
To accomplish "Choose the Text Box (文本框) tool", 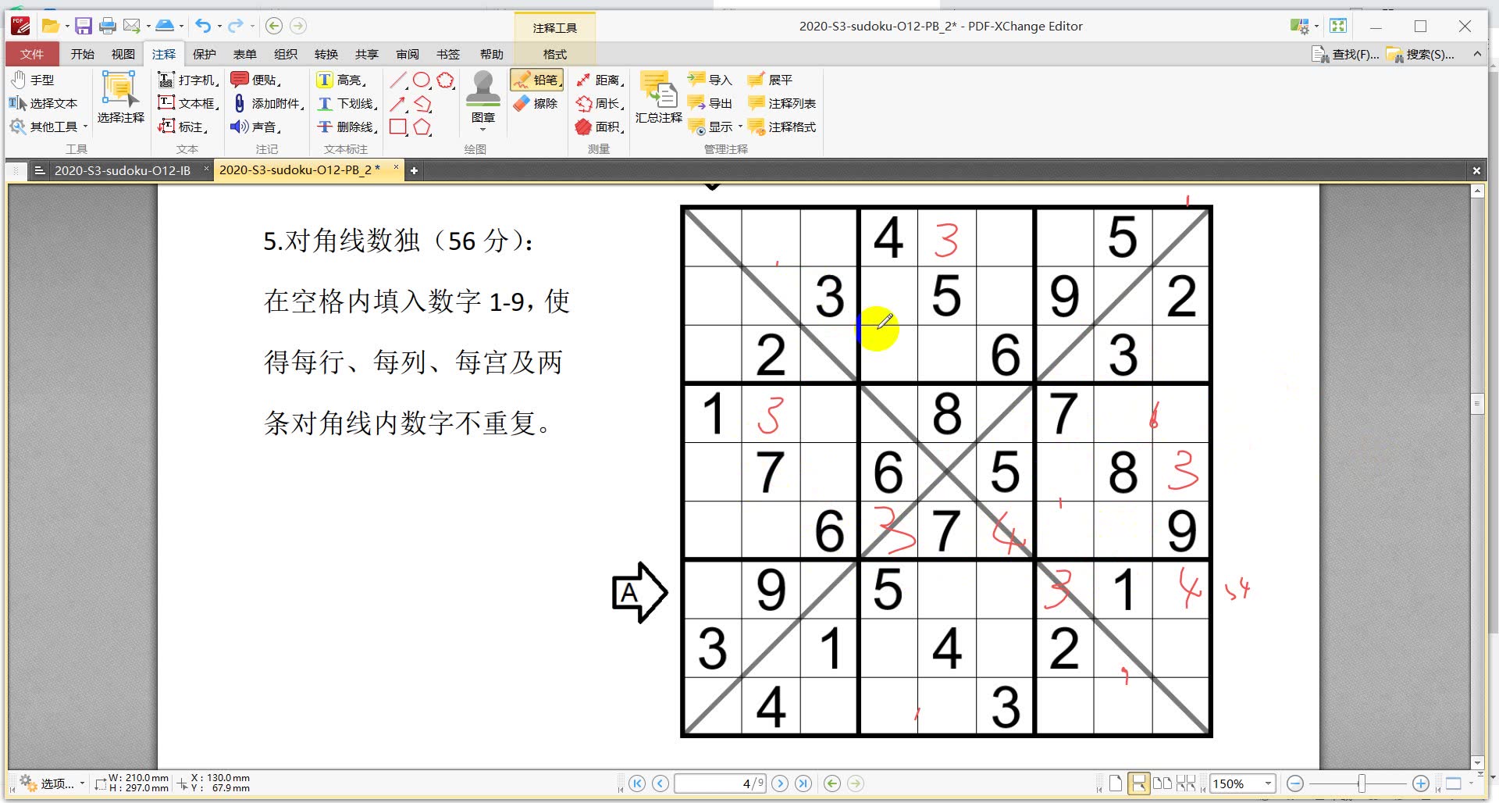I will 188,103.
